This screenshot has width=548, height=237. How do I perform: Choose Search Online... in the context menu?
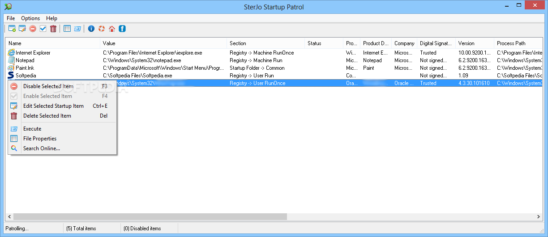(x=63, y=148)
